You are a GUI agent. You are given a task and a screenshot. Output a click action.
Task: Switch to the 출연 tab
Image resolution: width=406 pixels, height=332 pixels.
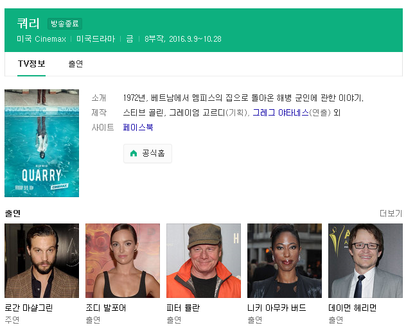click(76, 64)
